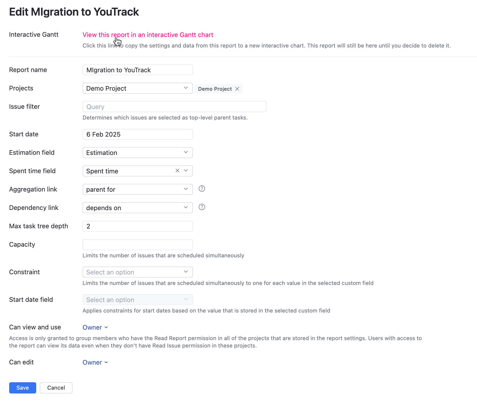Change the Can view and use Owner setting

pos(95,327)
